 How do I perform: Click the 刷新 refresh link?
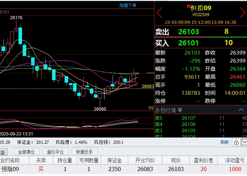point(225,142)
